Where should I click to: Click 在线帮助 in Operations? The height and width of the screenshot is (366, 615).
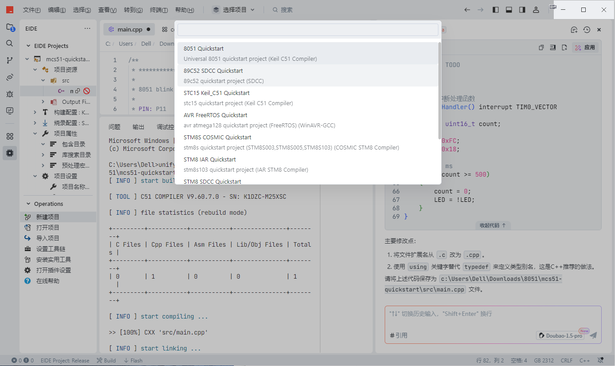pyautogui.click(x=58, y=281)
